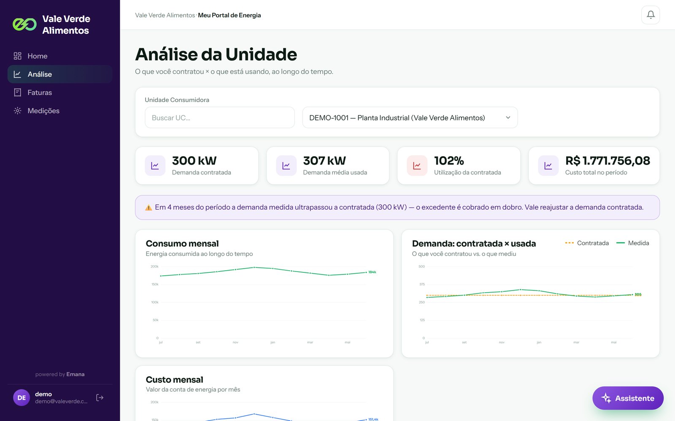
Task: Click the 307 kW value
Action: pyautogui.click(x=324, y=160)
